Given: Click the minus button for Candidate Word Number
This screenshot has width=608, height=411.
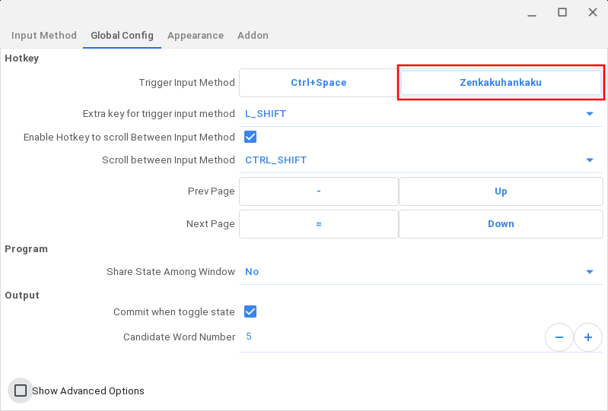Looking at the screenshot, I should (x=559, y=337).
